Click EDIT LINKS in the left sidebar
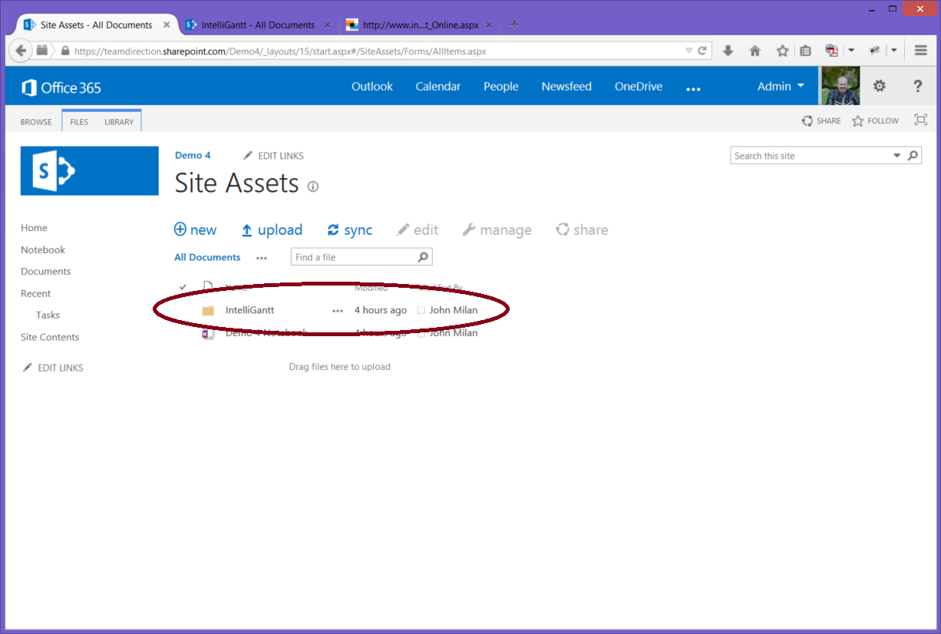 point(53,368)
